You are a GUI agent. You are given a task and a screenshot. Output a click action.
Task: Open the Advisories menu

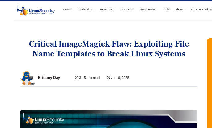(x=85, y=10)
